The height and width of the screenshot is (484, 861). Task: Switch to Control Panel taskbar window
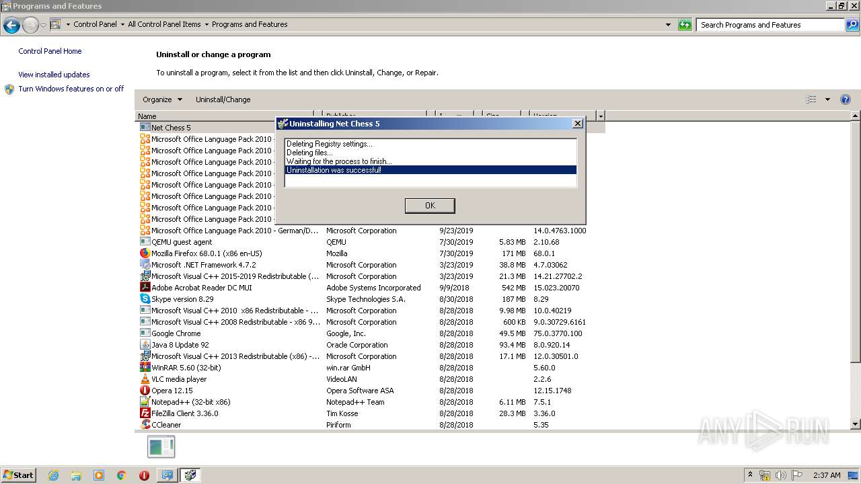[x=167, y=475]
